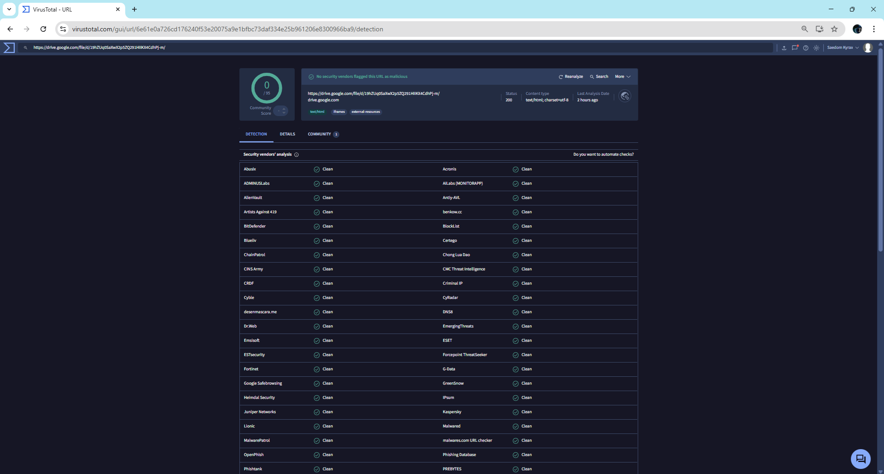The height and width of the screenshot is (474, 884).
Task: Click the green Community Score ring
Action: click(266, 88)
